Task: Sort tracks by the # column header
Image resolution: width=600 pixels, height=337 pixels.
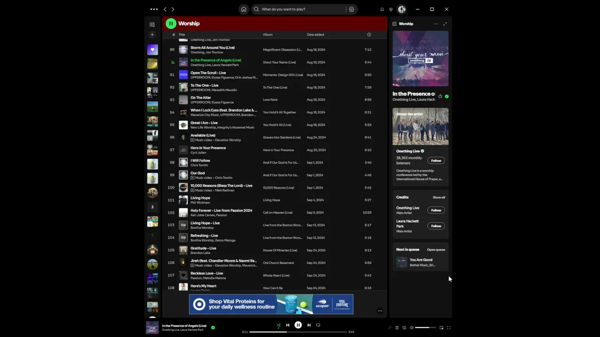Action: 173,35
